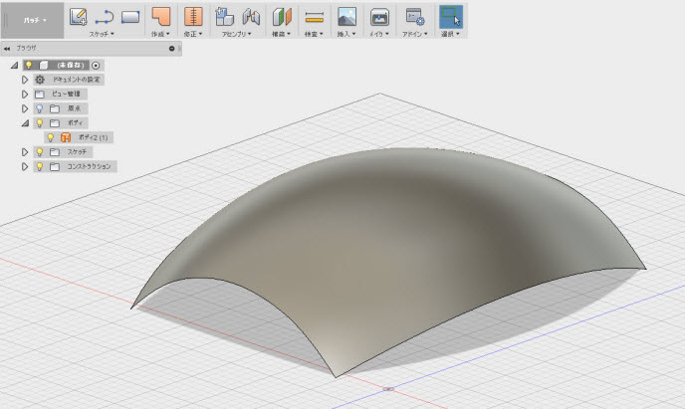685x409 pixels.
Task: Open the 検査 dropdown menu
Action: 314,34
